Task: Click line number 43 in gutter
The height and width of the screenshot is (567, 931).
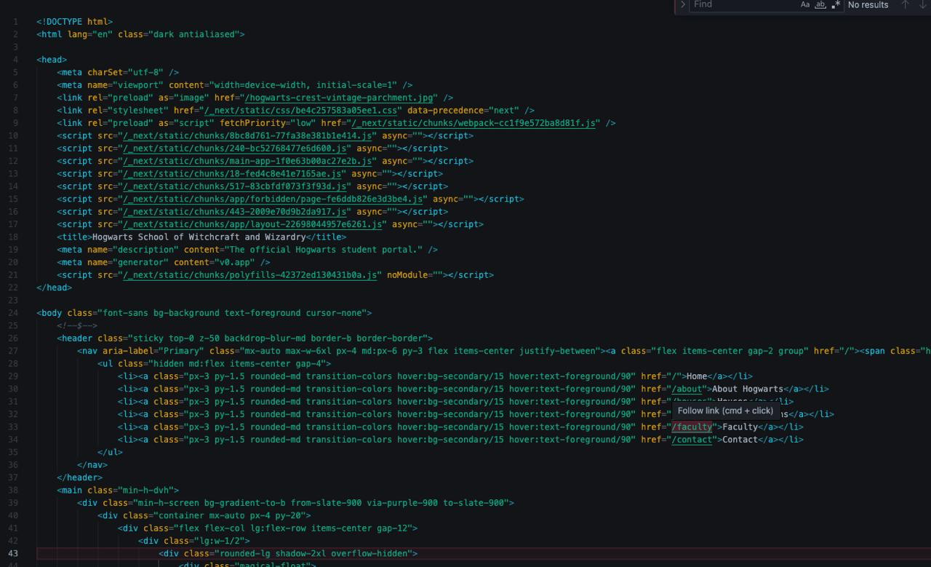Action: pos(15,553)
